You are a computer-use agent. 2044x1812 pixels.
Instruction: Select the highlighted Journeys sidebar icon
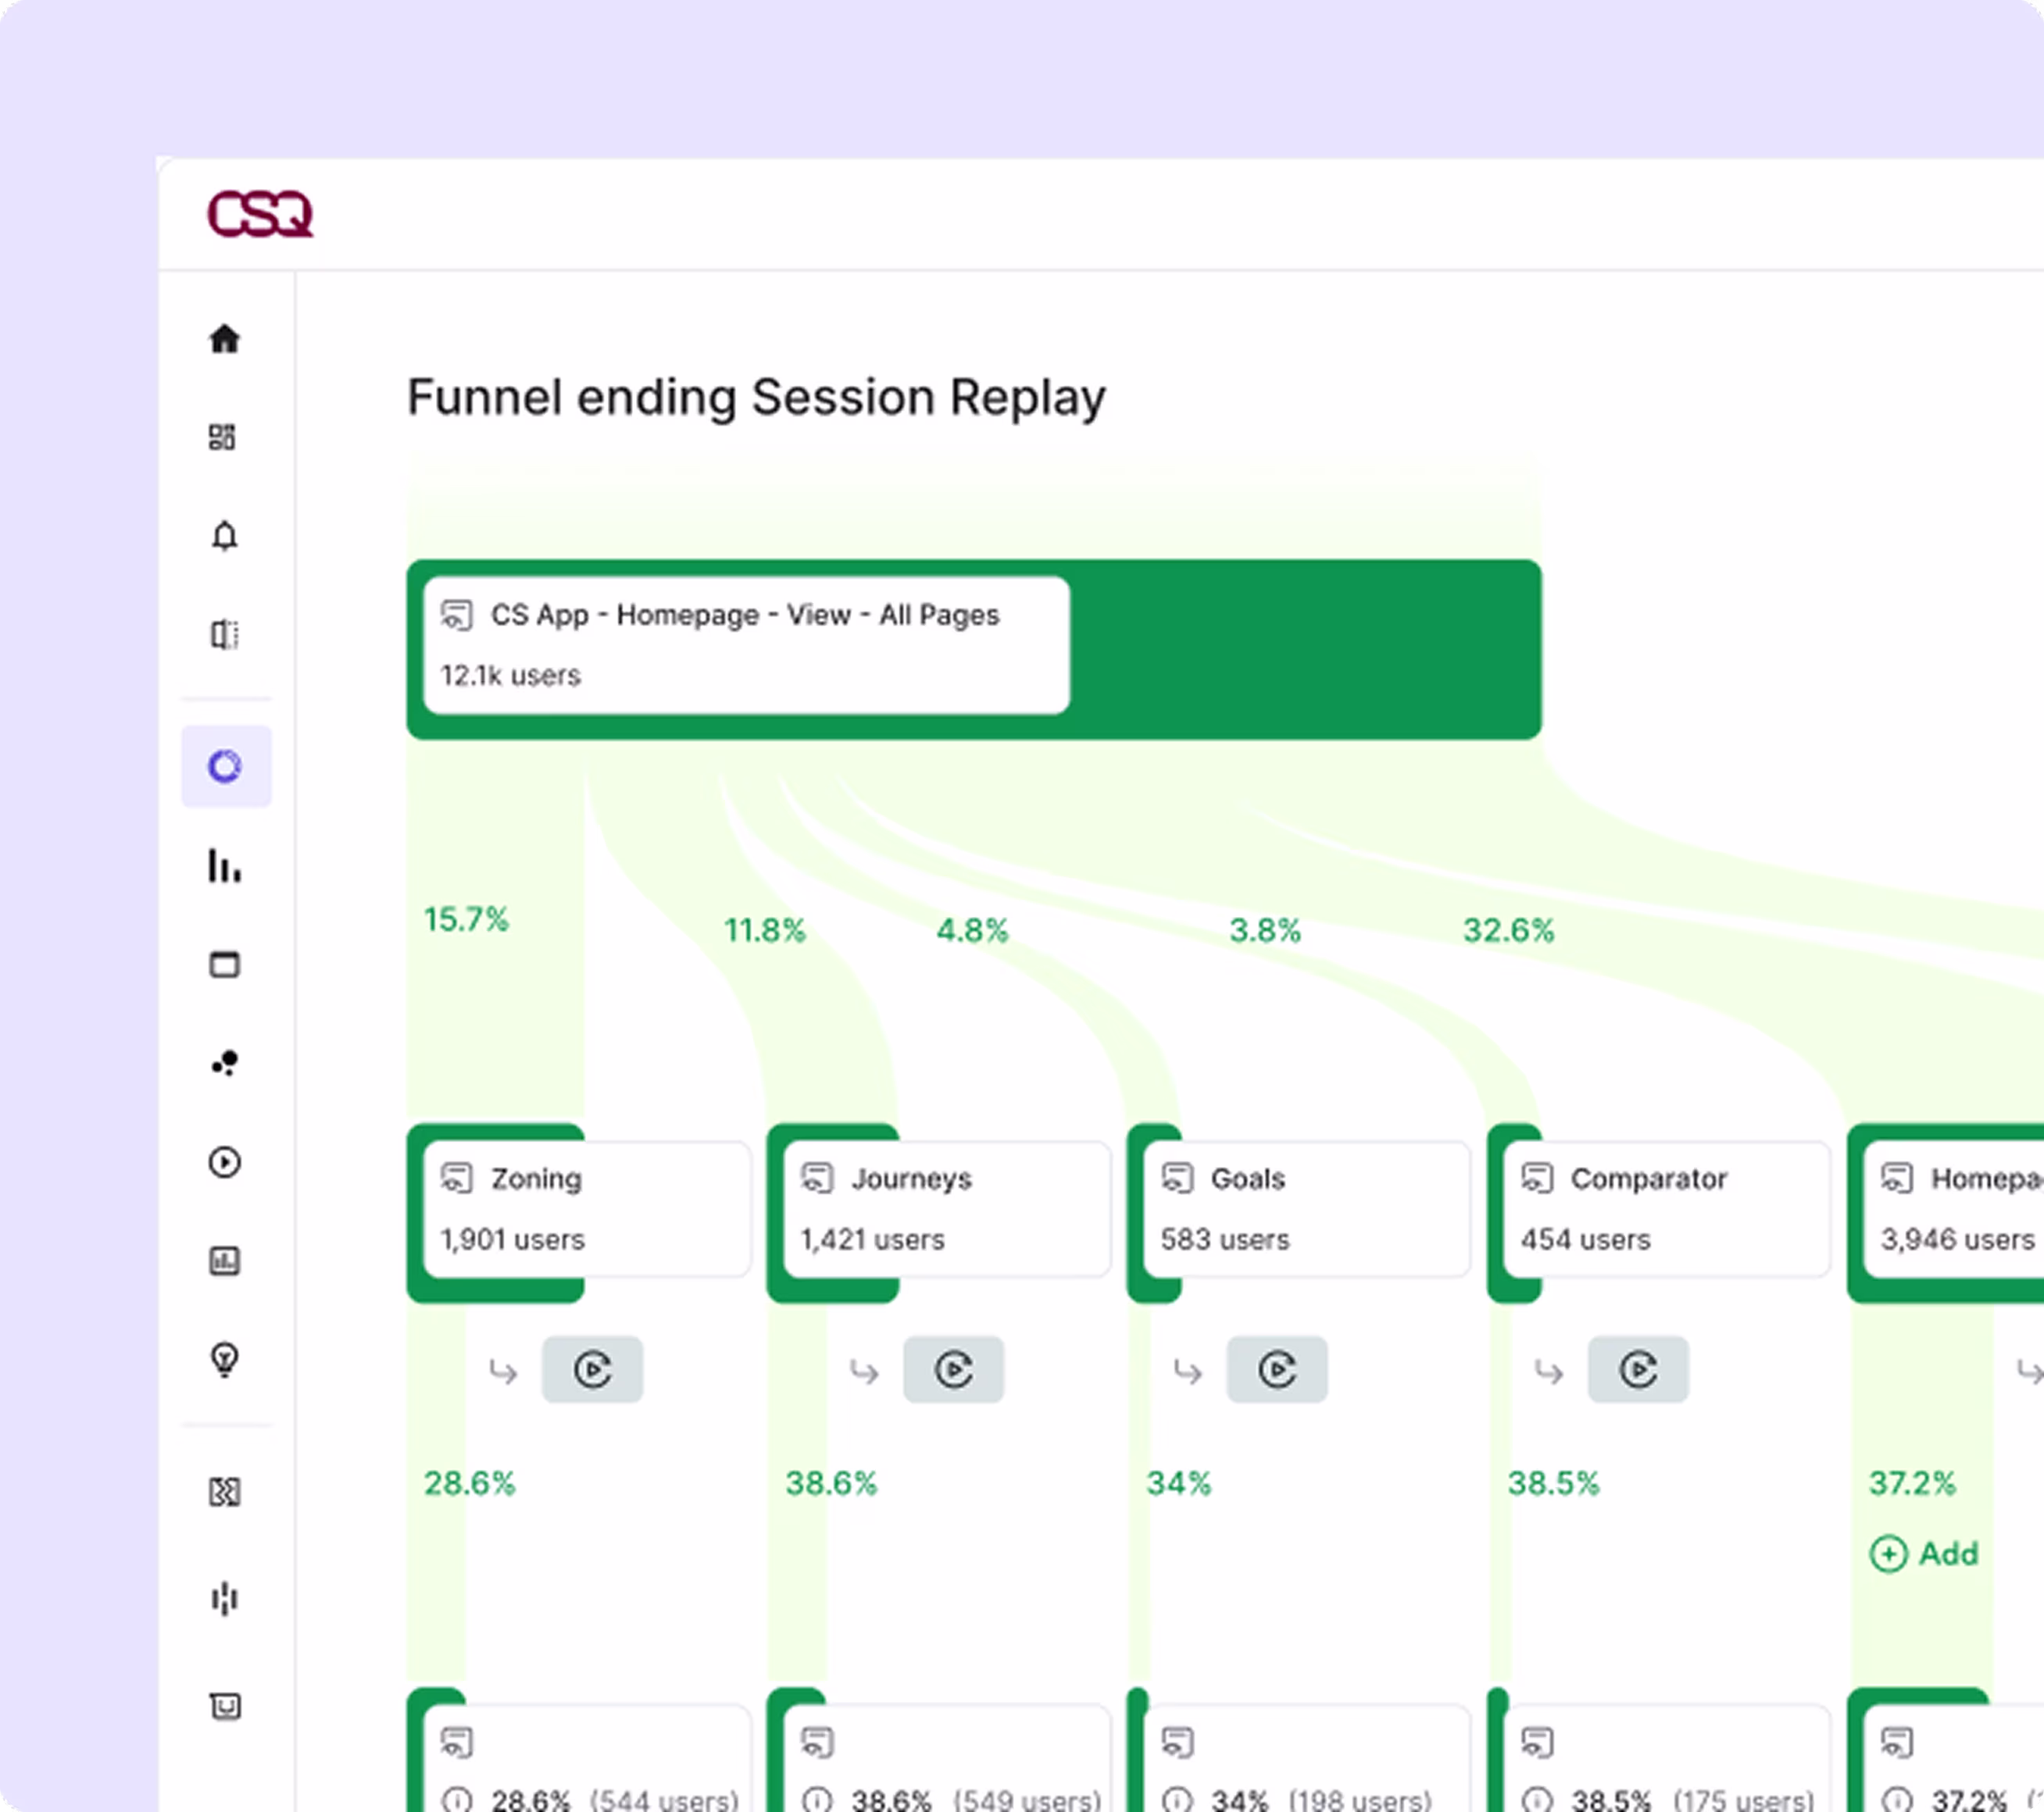[x=226, y=766]
